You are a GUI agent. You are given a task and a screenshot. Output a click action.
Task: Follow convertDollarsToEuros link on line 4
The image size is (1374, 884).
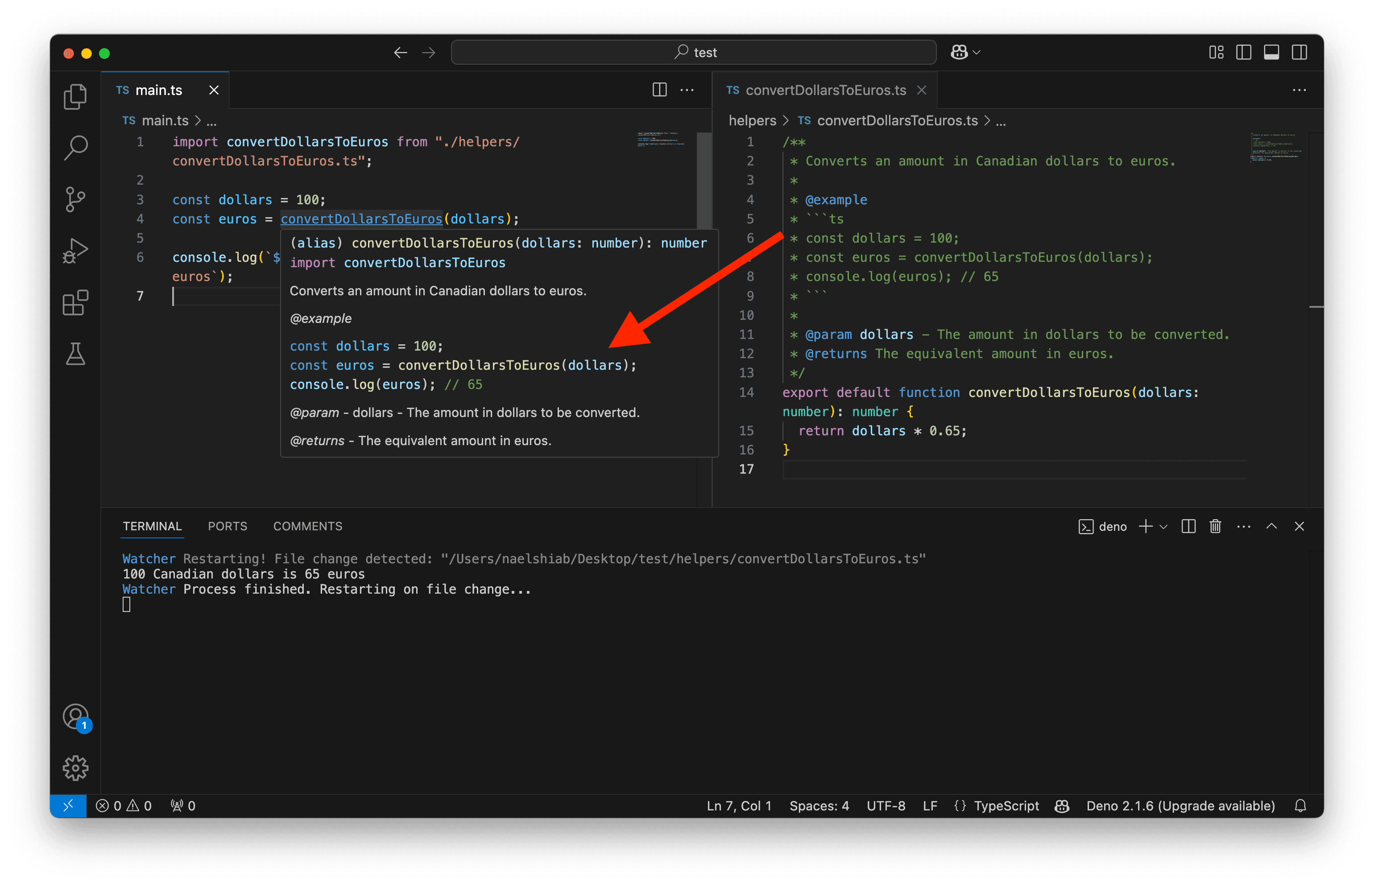361,219
